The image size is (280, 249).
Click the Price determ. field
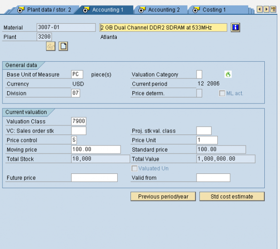coord(199,93)
